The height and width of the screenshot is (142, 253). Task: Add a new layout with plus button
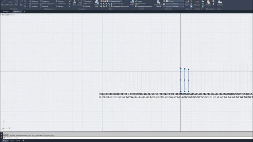pos(23,141)
